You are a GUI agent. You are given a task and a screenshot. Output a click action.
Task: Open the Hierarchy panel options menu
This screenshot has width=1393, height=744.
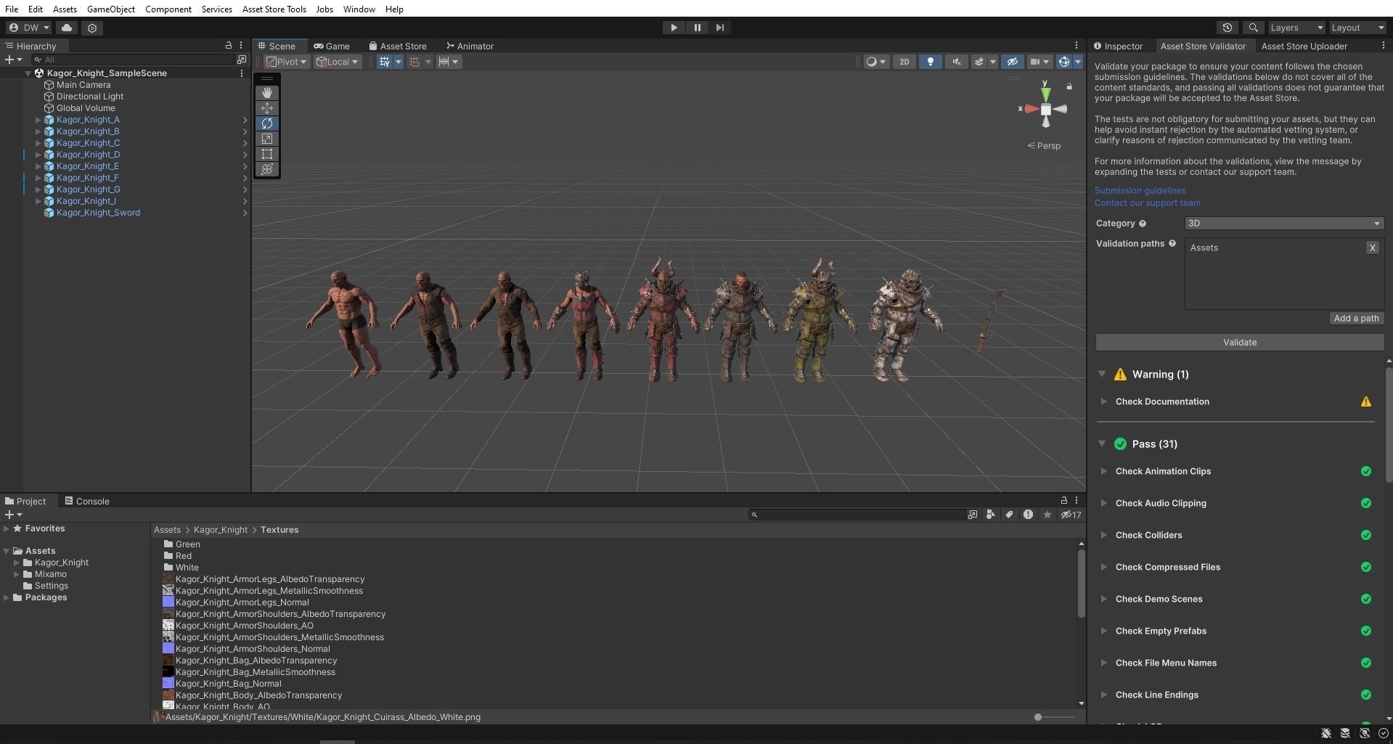[x=241, y=45]
